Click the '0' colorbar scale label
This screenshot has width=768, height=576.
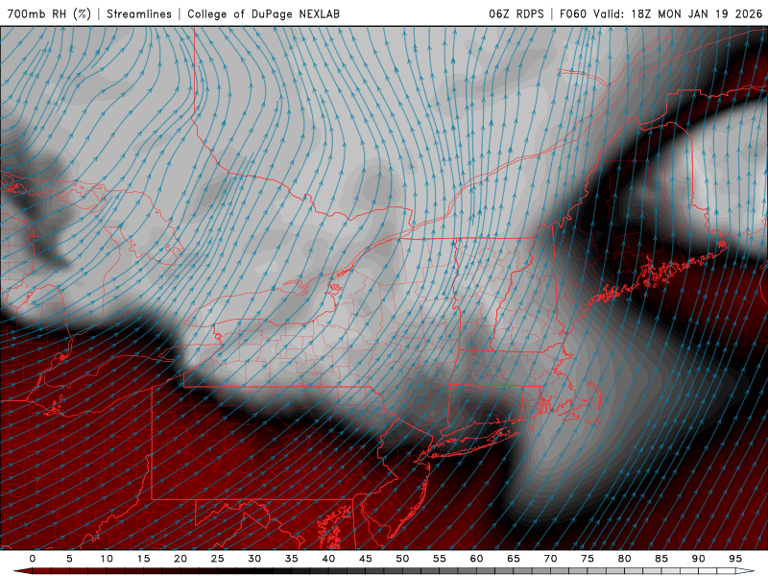[x=33, y=559]
